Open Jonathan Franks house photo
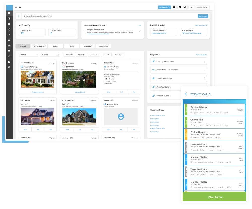This screenshot has width=252, height=209. tap(38, 79)
